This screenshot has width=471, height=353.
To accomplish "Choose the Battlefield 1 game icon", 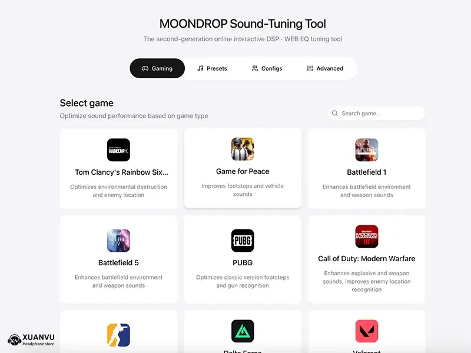I will click(366, 150).
